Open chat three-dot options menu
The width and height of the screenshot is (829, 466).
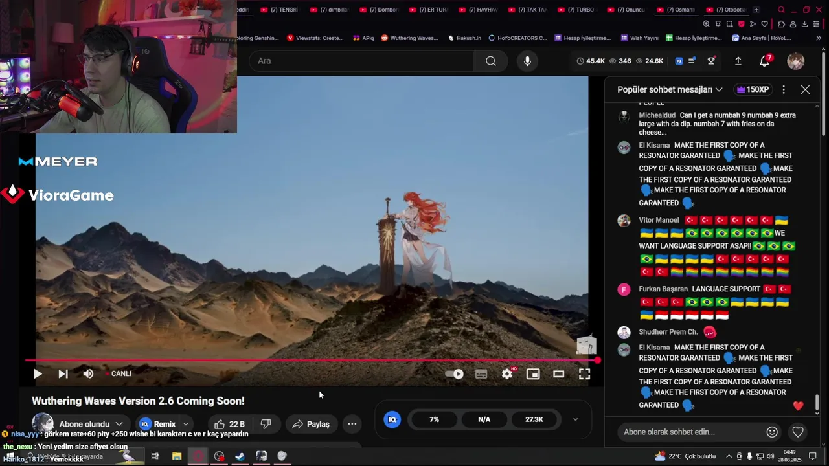[x=784, y=89]
